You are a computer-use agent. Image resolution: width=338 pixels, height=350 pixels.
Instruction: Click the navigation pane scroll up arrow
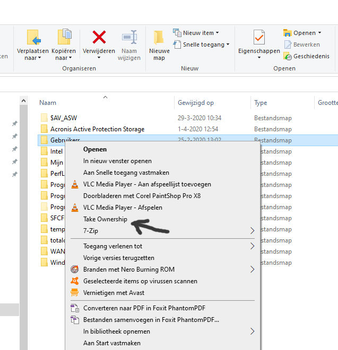[x=23, y=101]
